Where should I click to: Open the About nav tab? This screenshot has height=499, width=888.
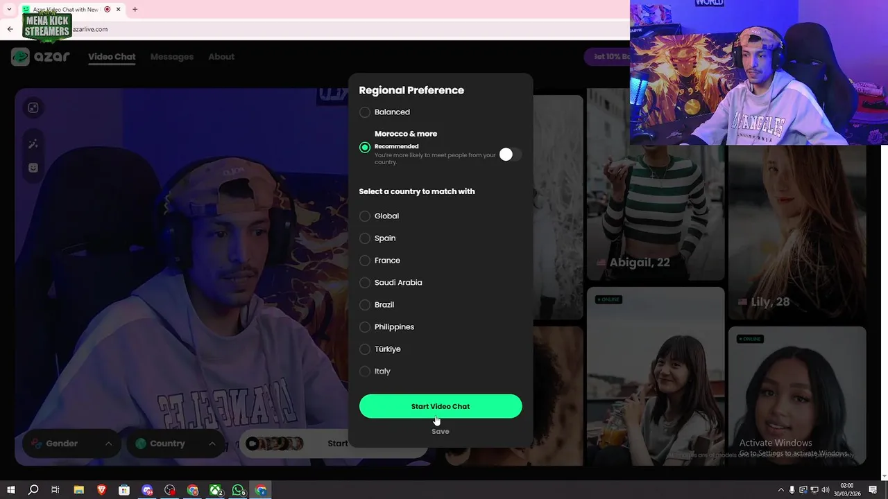pyautogui.click(x=221, y=57)
